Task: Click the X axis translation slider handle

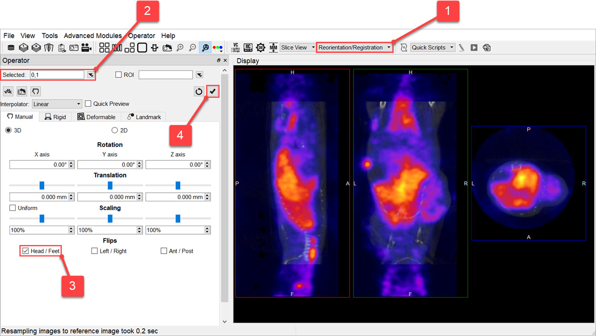Action: pos(42,185)
